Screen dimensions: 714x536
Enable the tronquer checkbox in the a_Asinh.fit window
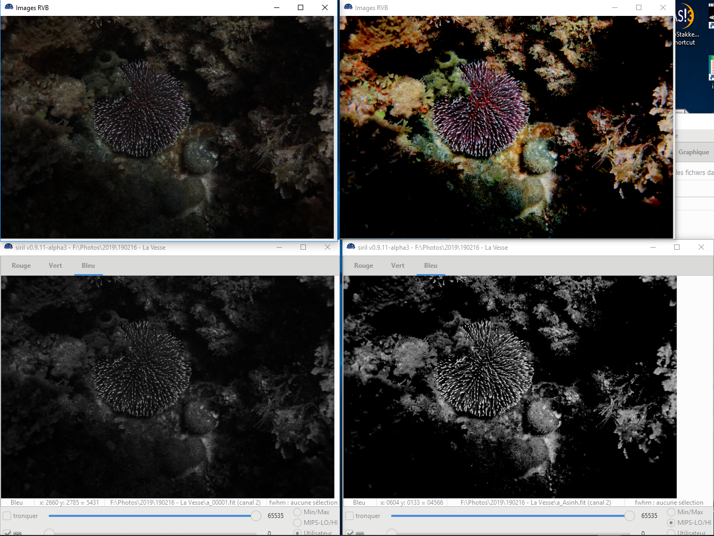(349, 516)
